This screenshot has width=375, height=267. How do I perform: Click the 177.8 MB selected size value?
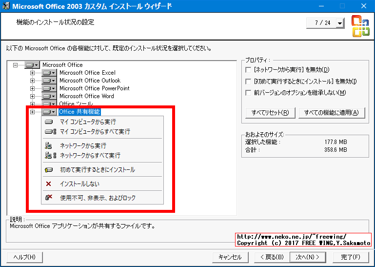click(336, 142)
